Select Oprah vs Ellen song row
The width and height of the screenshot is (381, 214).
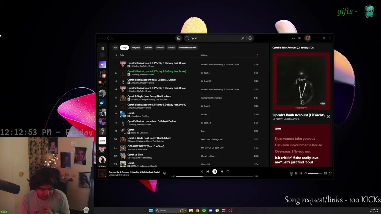tap(189, 156)
